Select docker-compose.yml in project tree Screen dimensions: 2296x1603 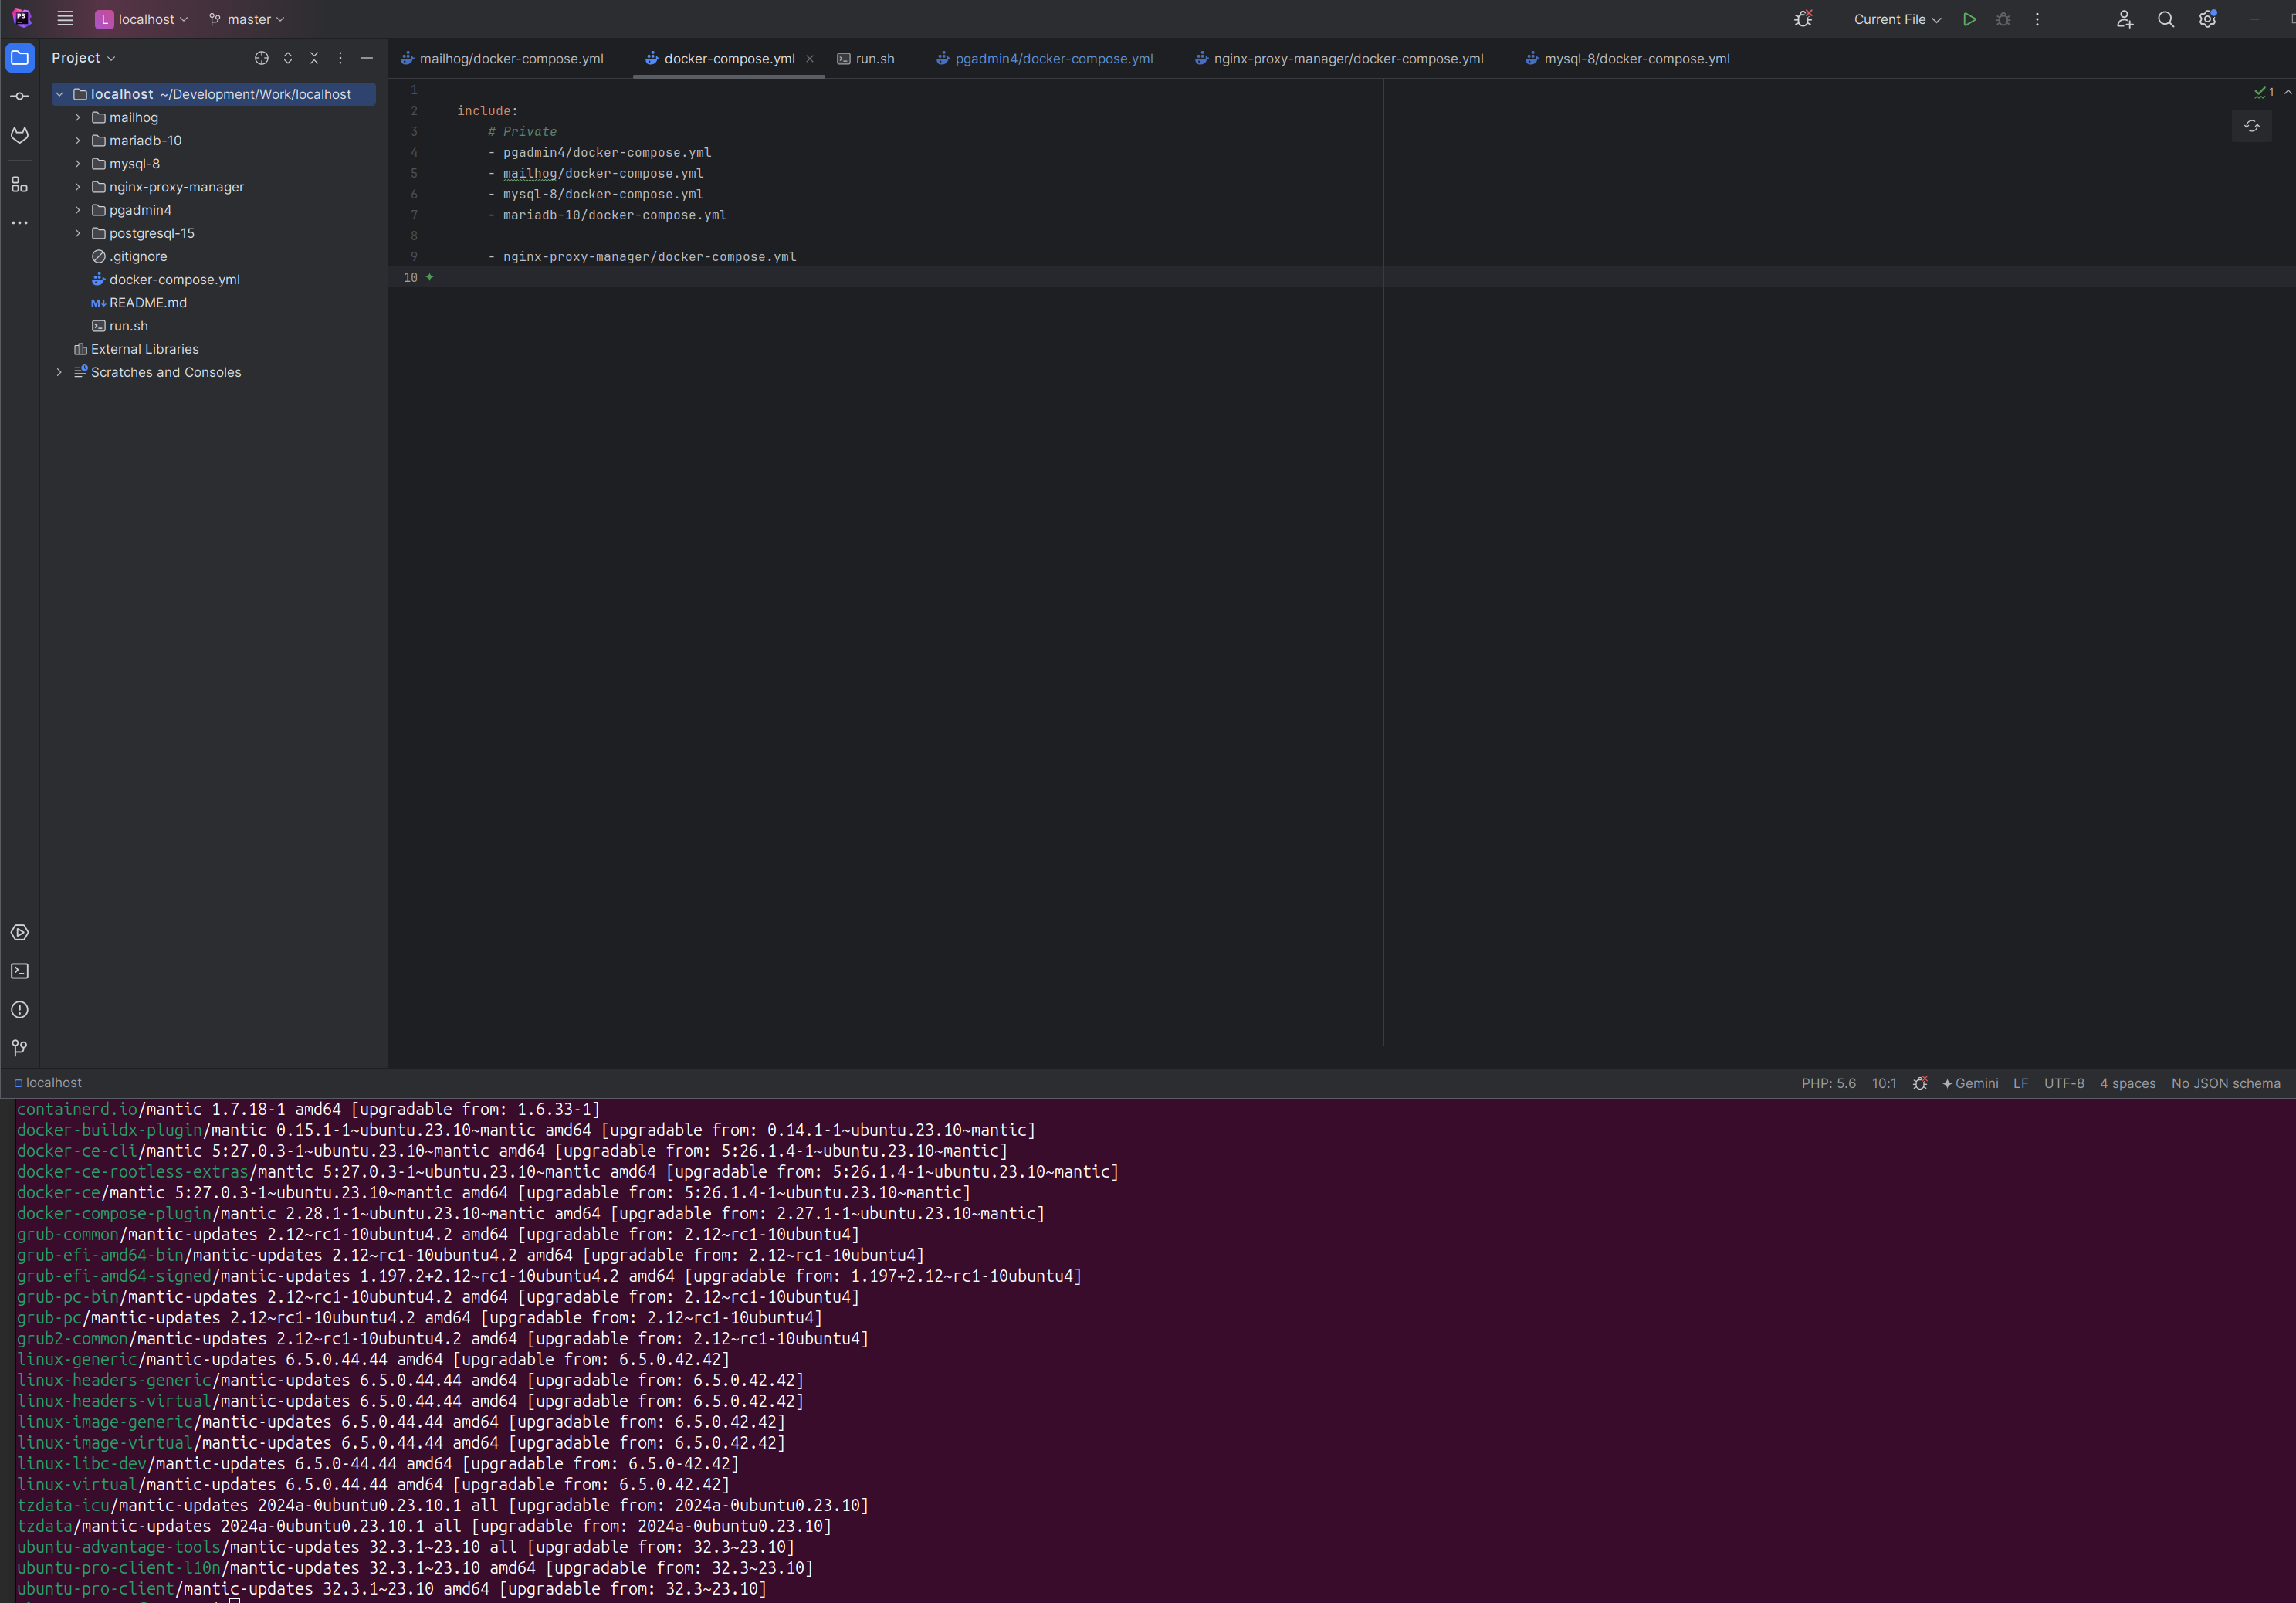tap(166, 279)
